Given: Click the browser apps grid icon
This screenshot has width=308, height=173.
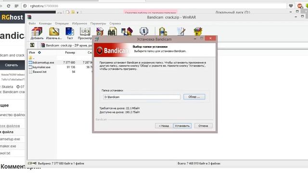Looking at the screenshot, I should [x=16, y=6].
